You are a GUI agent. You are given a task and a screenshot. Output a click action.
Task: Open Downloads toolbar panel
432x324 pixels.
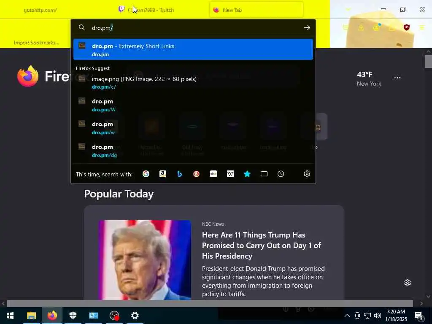pyautogui.click(x=361, y=27)
